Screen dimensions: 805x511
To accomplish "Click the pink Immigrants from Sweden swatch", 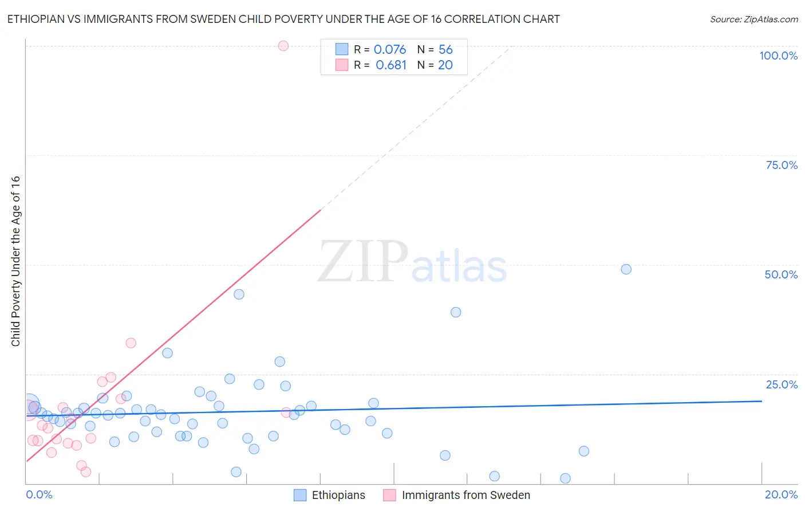I will pos(390,495).
